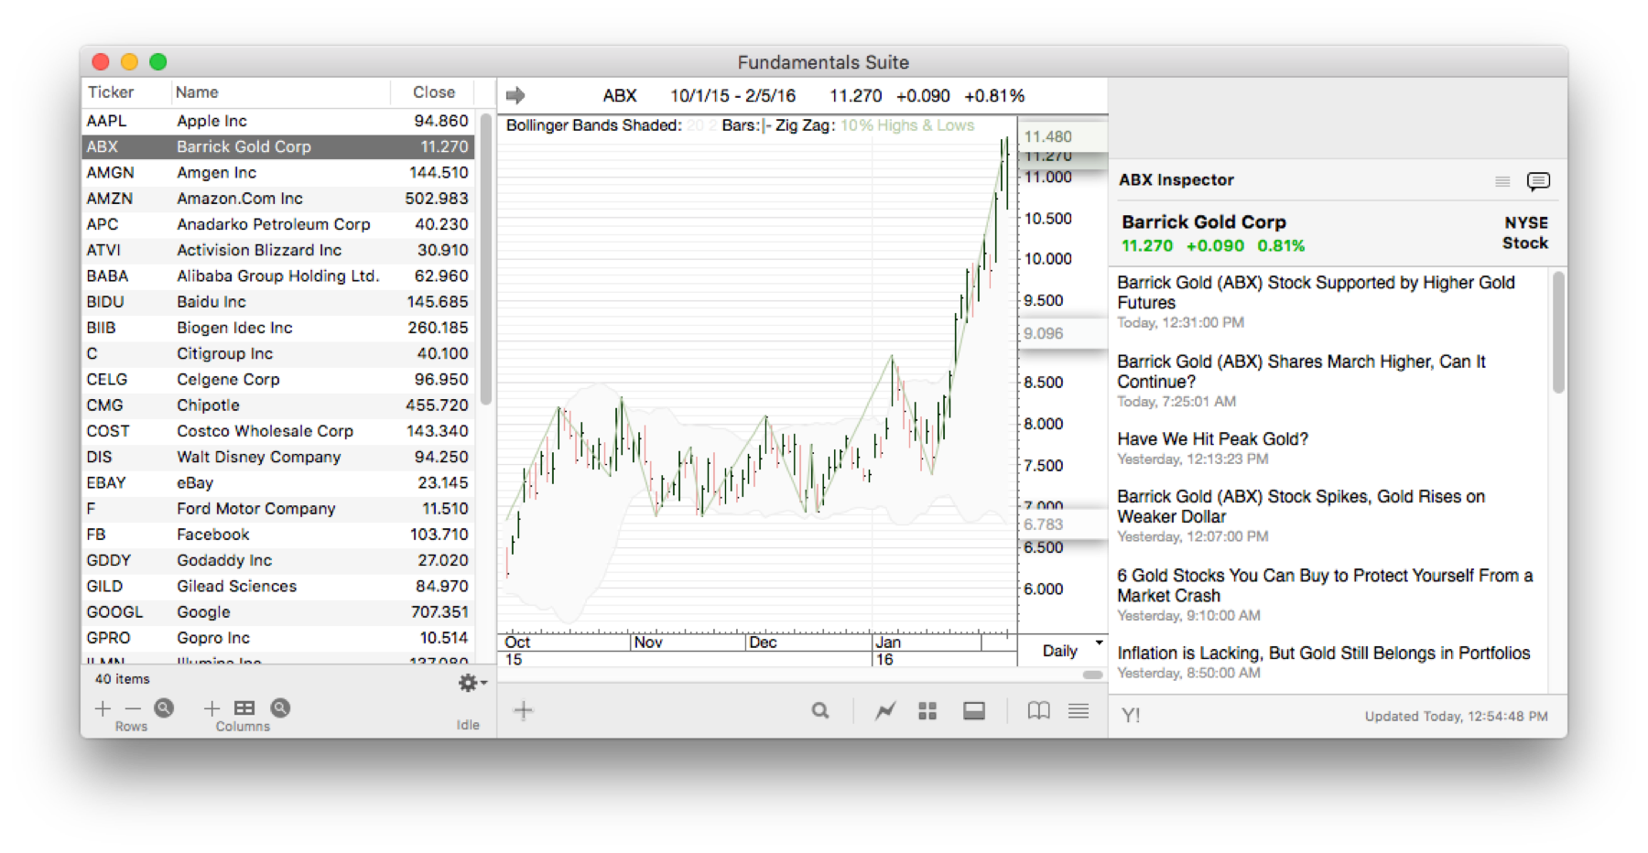This screenshot has height=853, width=1648.
Task: Open the symbol book icon in chart toolbar
Action: (x=1040, y=710)
